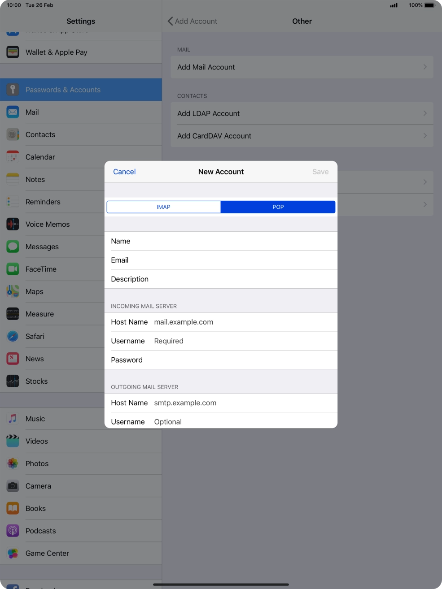
Task: Open the Mail settings icon
Action: point(12,112)
